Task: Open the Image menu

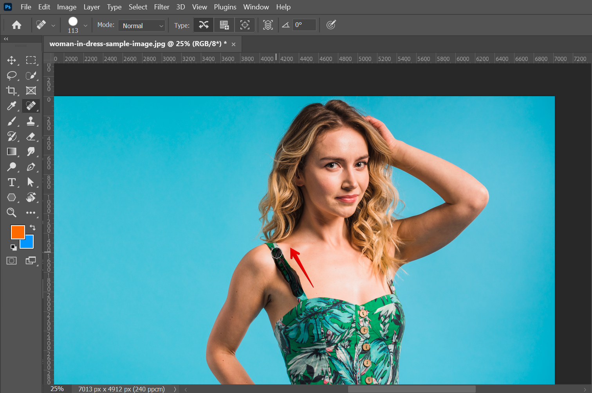Action: [x=67, y=7]
